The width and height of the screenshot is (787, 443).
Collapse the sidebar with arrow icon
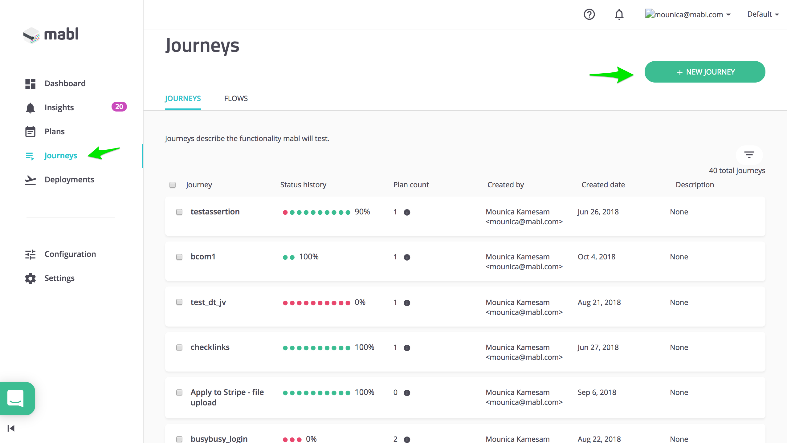pyautogui.click(x=11, y=428)
